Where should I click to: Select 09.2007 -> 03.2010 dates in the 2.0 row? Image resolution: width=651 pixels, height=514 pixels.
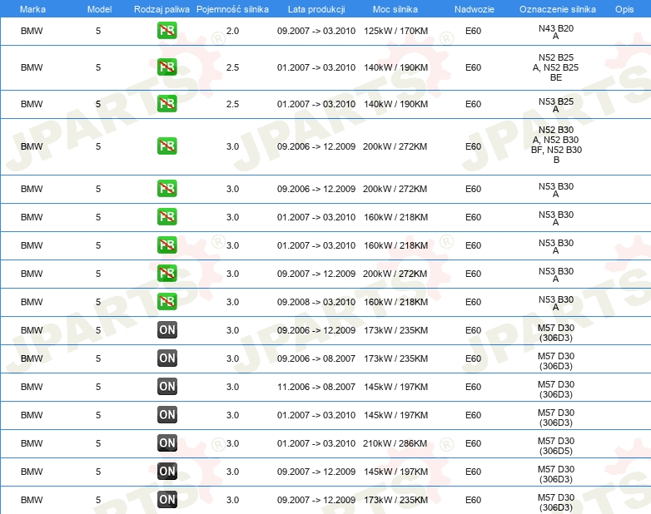[316, 31]
